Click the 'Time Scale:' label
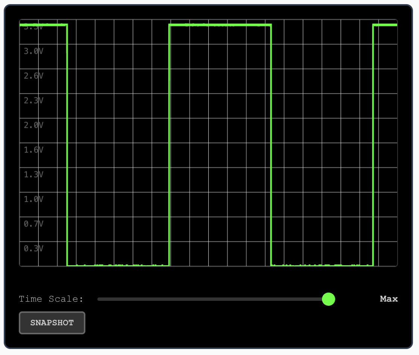Image resolution: width=419 pixels, height=355 pixels. coord(51,299)
